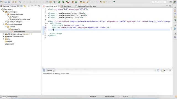
Task: Click the rightmost main toolbar icon before Quick Access
Action: [114, 2]
